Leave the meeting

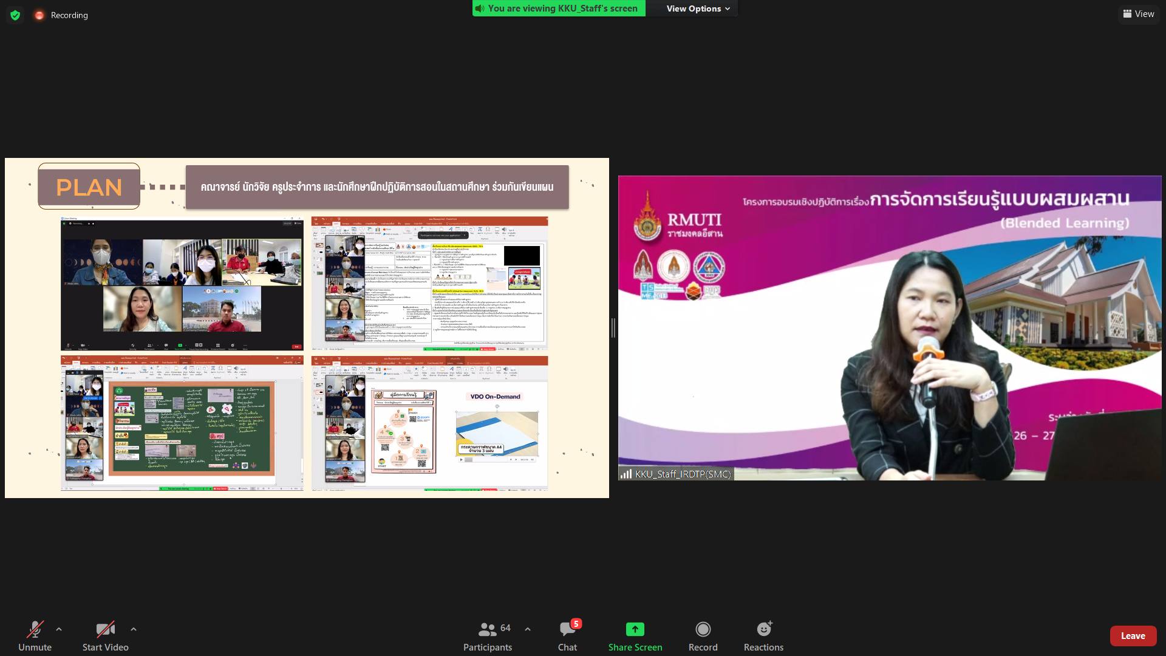coord(1133,636)
